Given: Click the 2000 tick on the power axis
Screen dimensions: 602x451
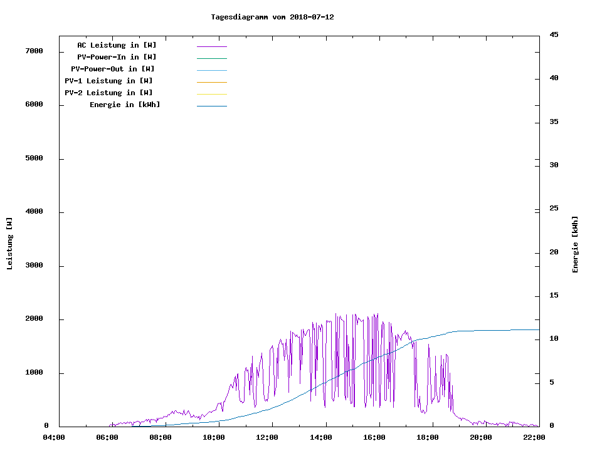Looking at the screenshot, I should (x=34, y=319).
